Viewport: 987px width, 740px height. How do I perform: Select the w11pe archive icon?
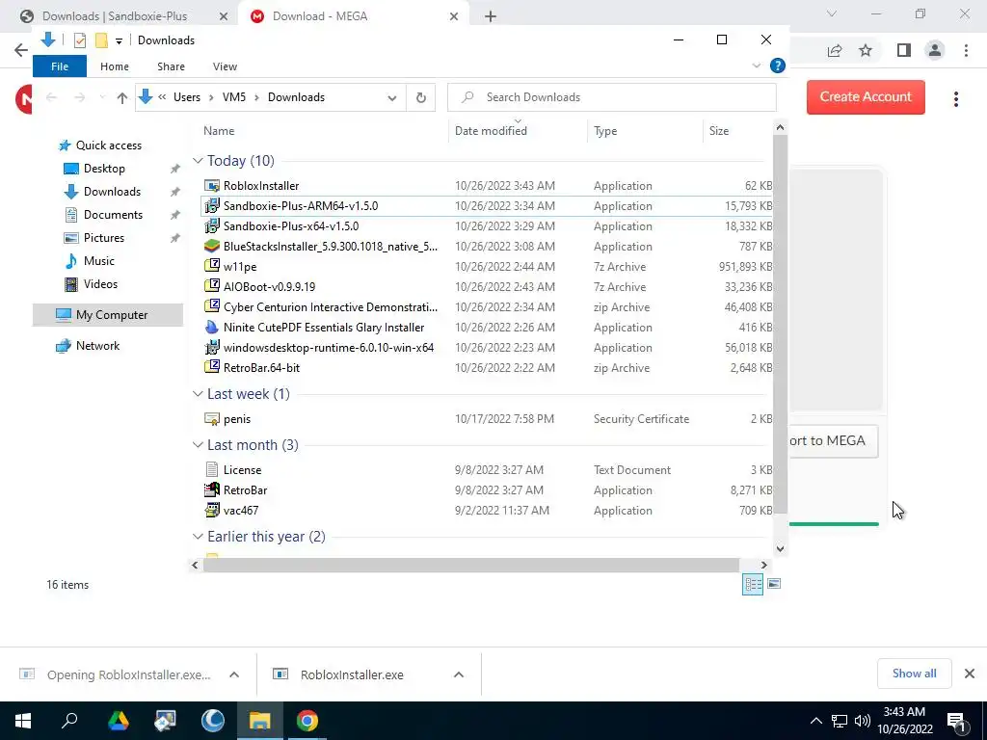pos(212,266)
